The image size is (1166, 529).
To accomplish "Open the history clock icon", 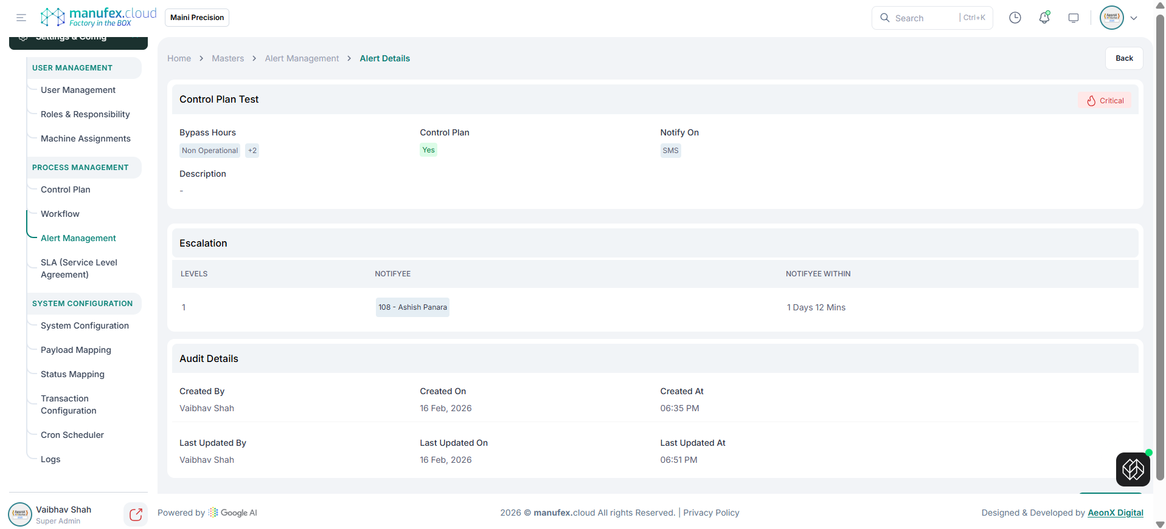I will 1015,18.
